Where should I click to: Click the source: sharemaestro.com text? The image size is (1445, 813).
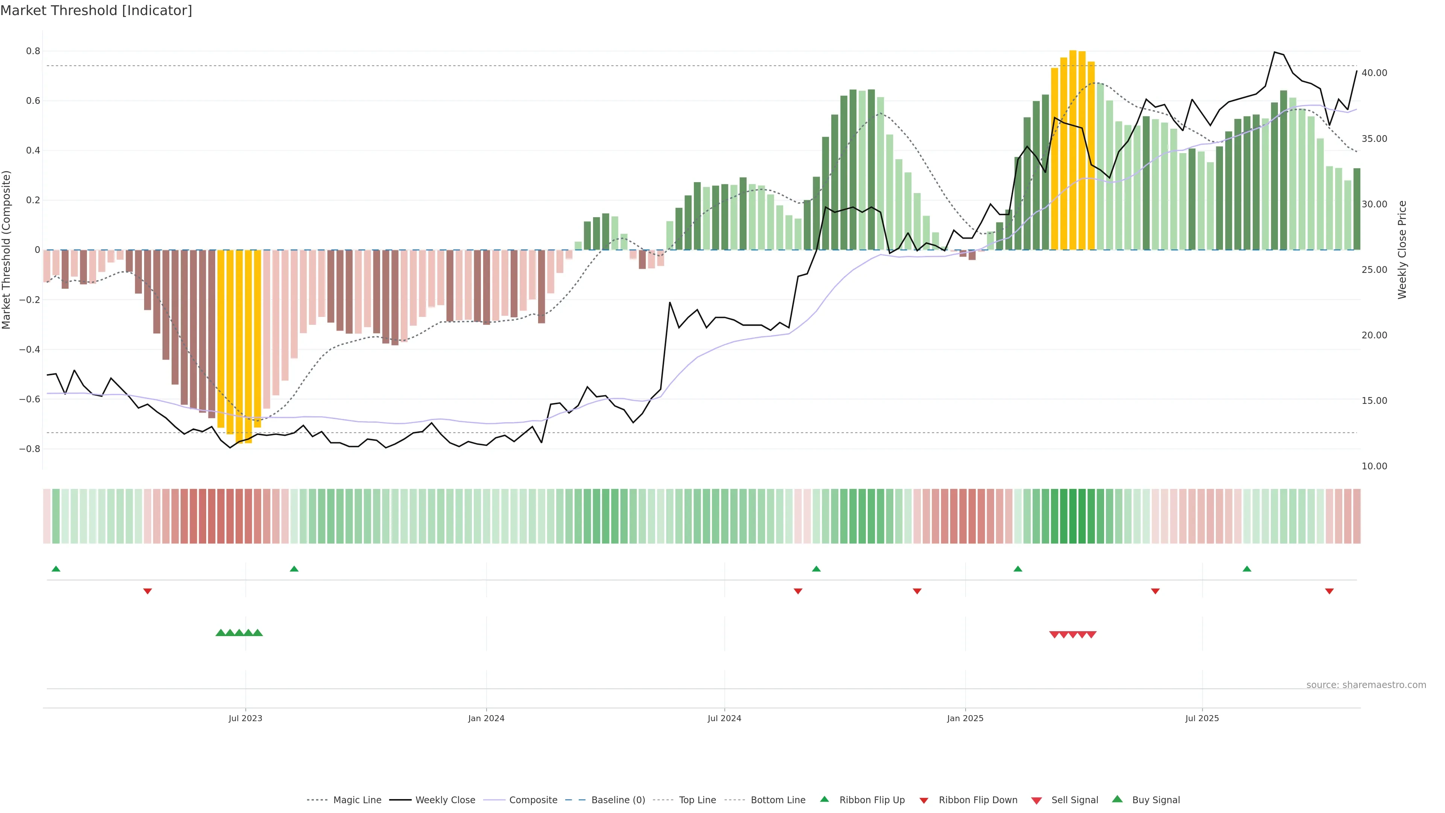[x=1366, y=685]
